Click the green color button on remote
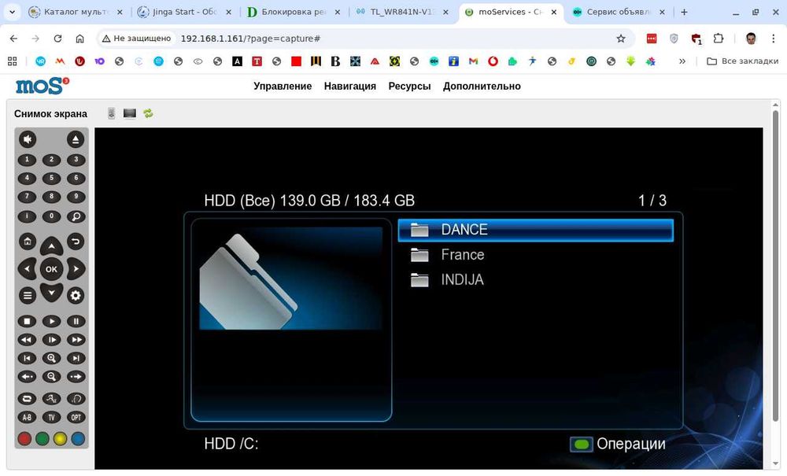Viewport: 787px width, 476px height. click(42, 439)
